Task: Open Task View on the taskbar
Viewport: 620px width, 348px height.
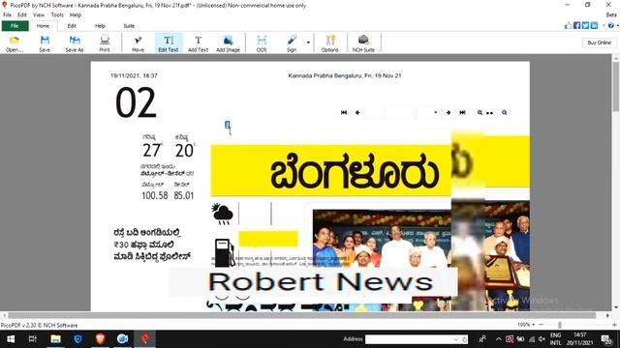Action: pos(33,339)
